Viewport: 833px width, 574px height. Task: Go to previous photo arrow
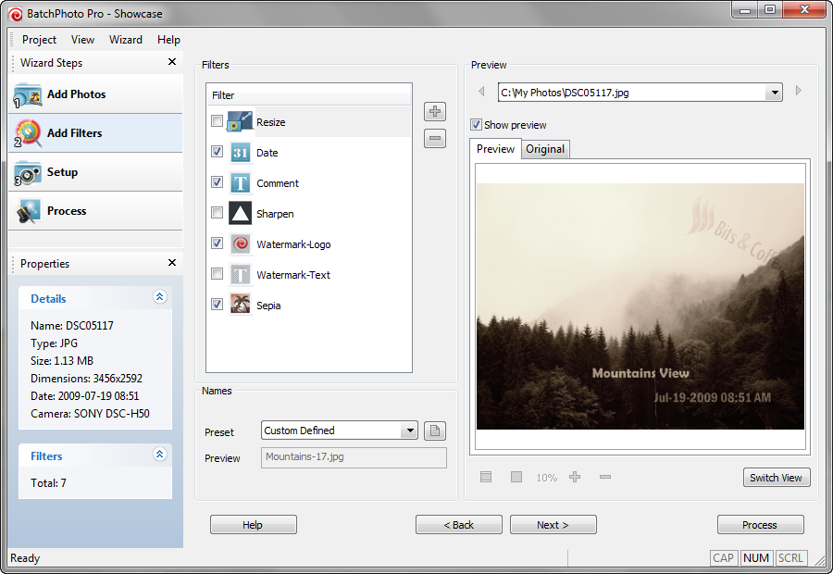[x=481, y=92]
